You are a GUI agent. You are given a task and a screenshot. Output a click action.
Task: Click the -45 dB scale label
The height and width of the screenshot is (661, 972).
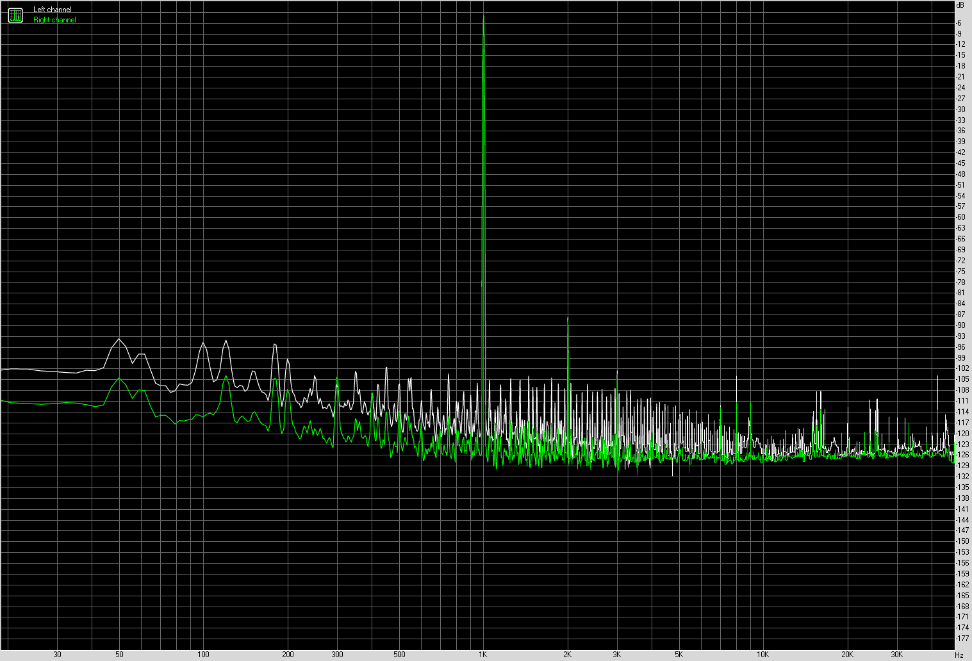[x=960, y=163]
